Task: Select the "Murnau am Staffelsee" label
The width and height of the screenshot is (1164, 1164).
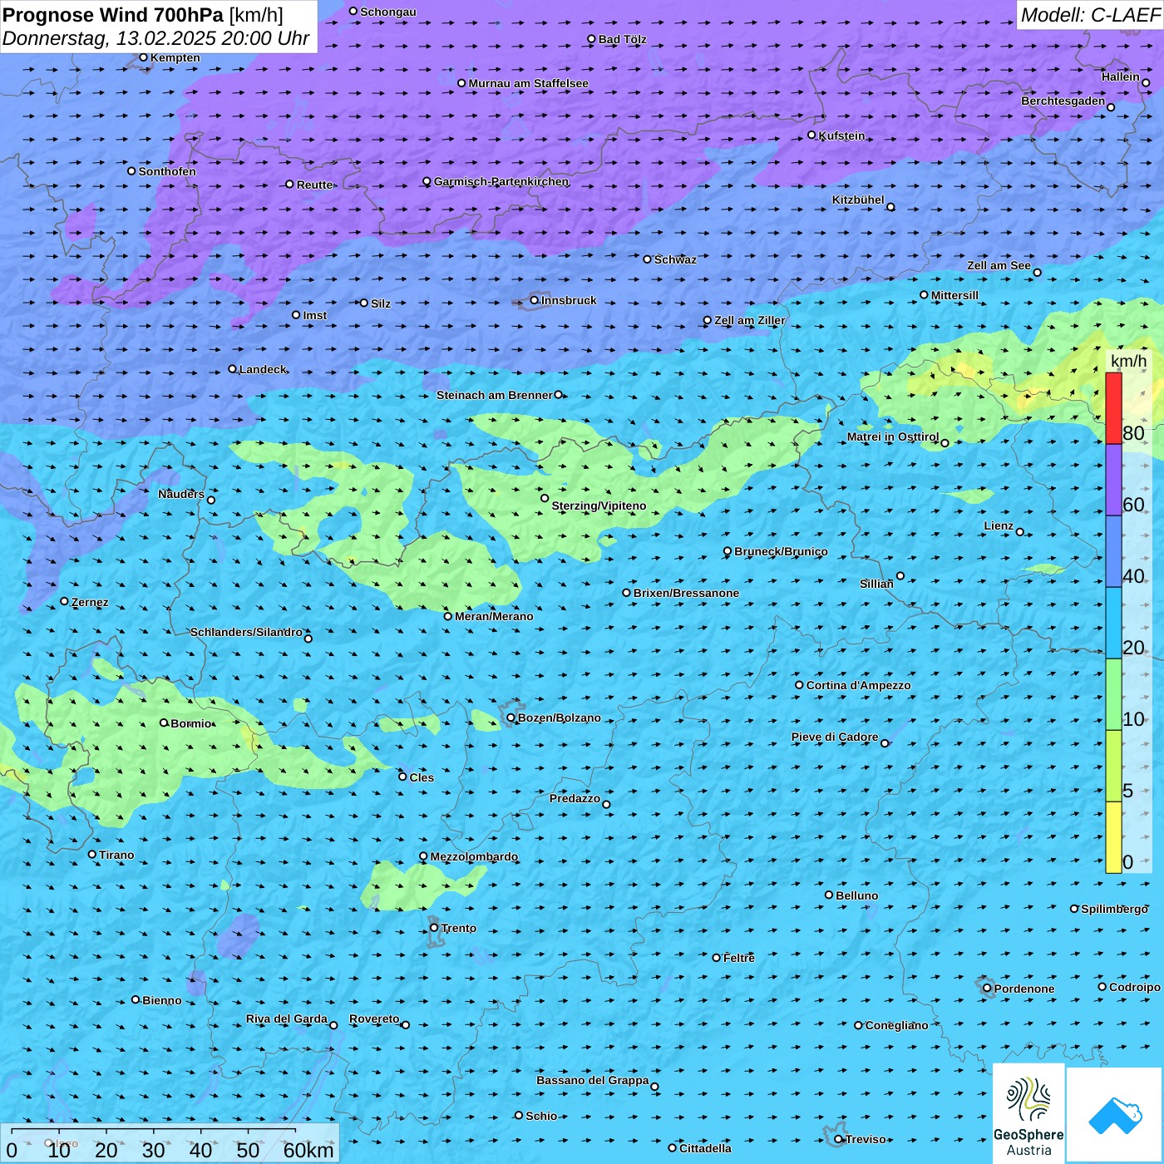Action: click(528, 83)
